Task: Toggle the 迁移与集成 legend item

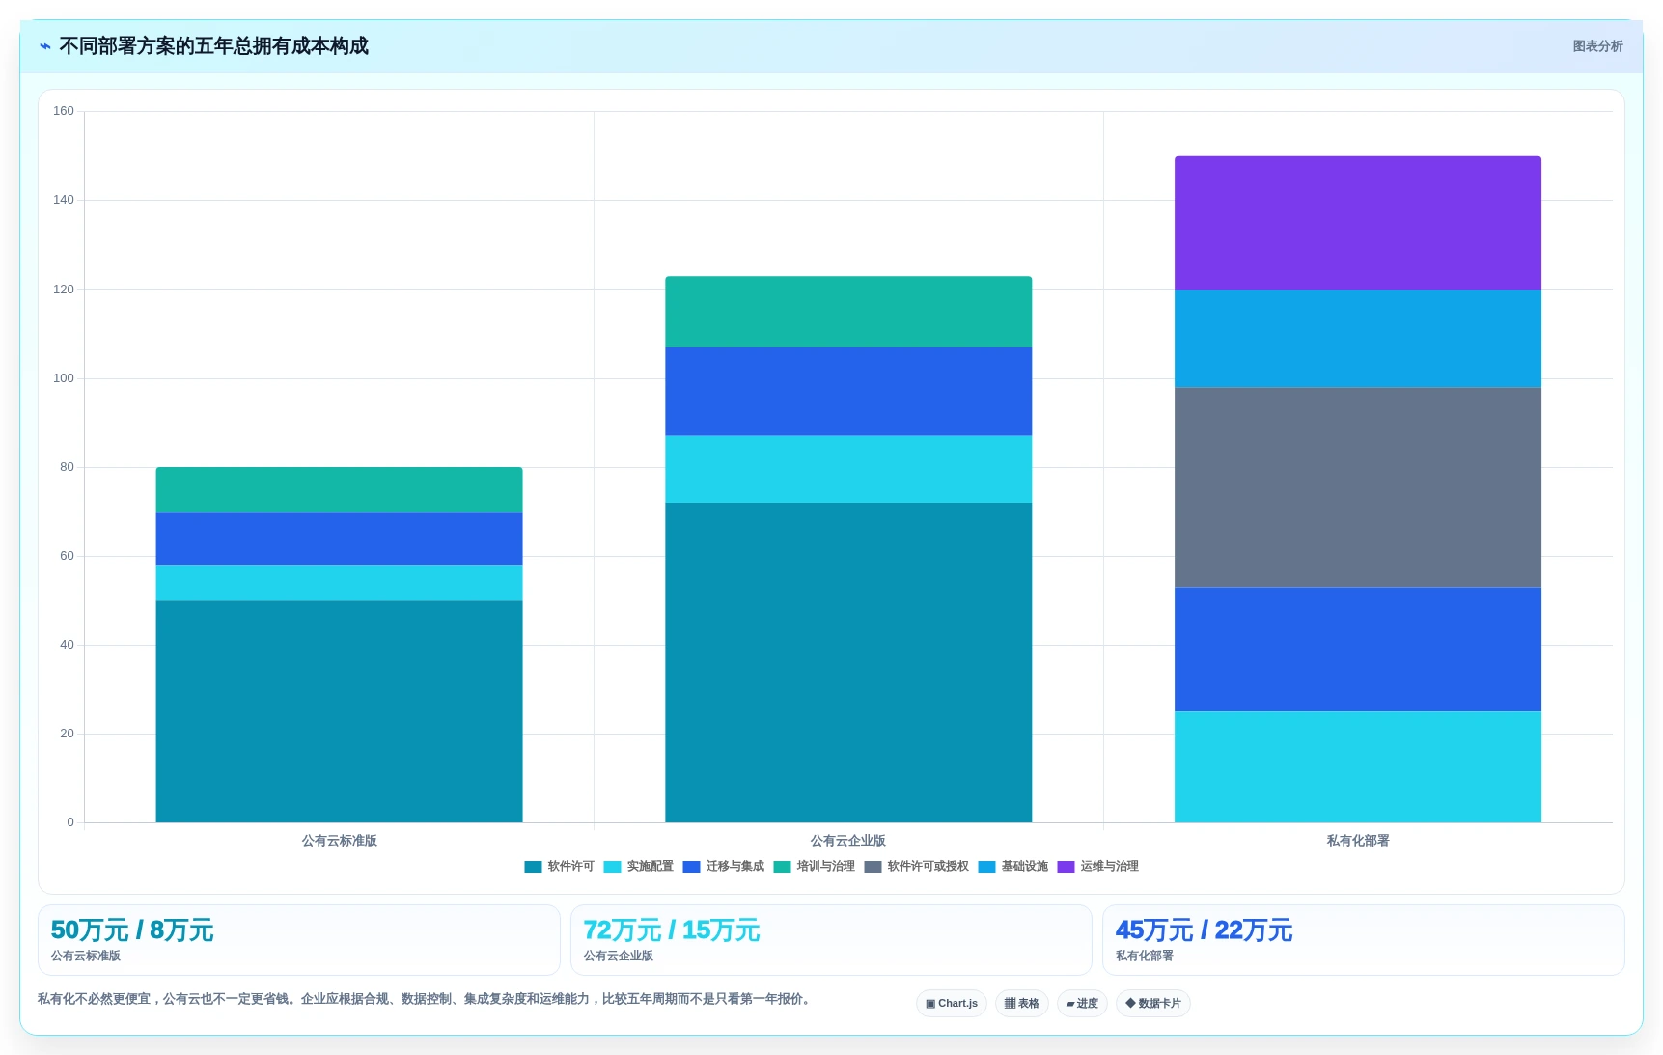Action: click(x=723, y=867)
